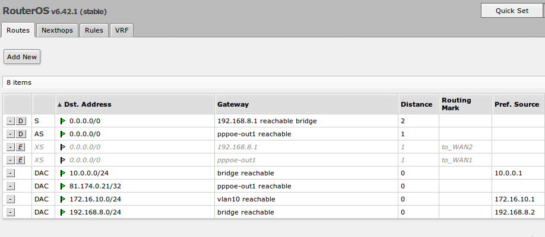
Task: Remove the static route via 192.168.8.1 bridge
Action: pyautogui.click(x=11, y=121)
